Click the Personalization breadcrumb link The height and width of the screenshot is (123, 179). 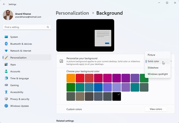(72, 13)
